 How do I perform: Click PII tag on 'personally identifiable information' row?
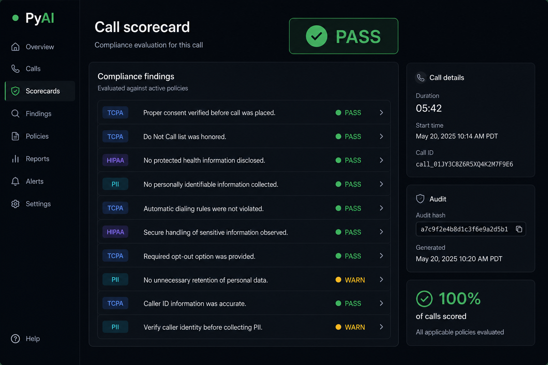[115, 184]
